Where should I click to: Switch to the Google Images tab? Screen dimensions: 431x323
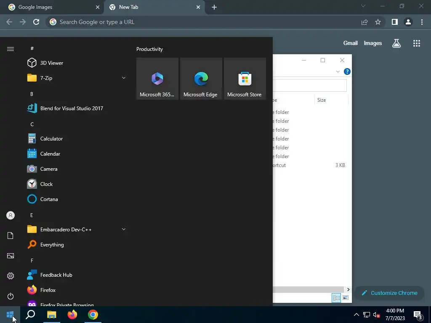tap(52, 7)
